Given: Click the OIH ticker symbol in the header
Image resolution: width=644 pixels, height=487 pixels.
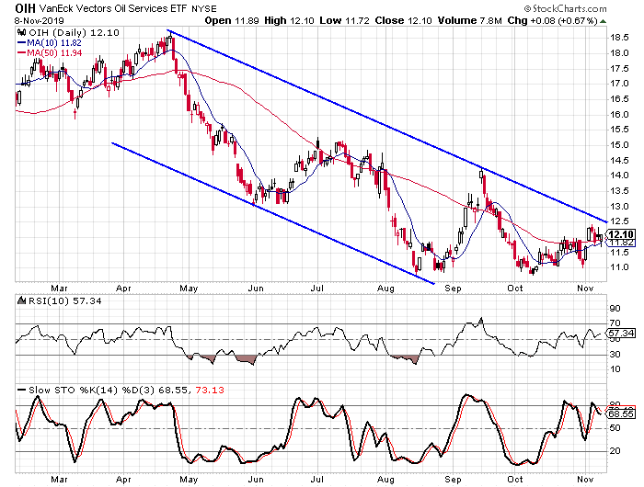Looking at the screenshot, I should (x=17, y=7).
